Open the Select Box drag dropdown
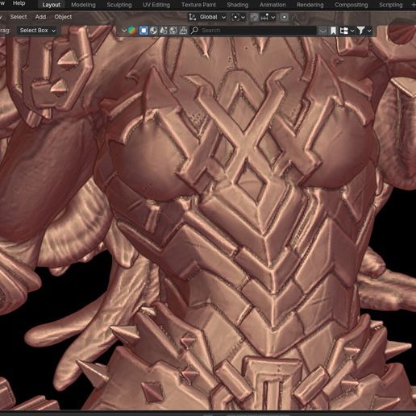The width and height of the screenshot is (416, 416). pos(38,31)
